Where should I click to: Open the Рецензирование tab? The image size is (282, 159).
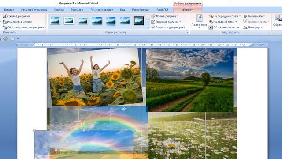click(x=102, y=10)
